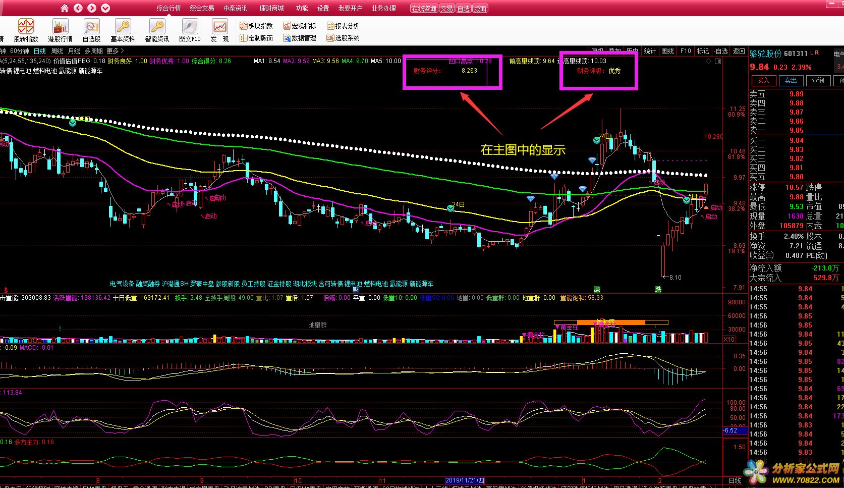Screen dimensions: 844x488
Task: Open the down-arrow dropdown in title bar
Action: pos(105,8)
